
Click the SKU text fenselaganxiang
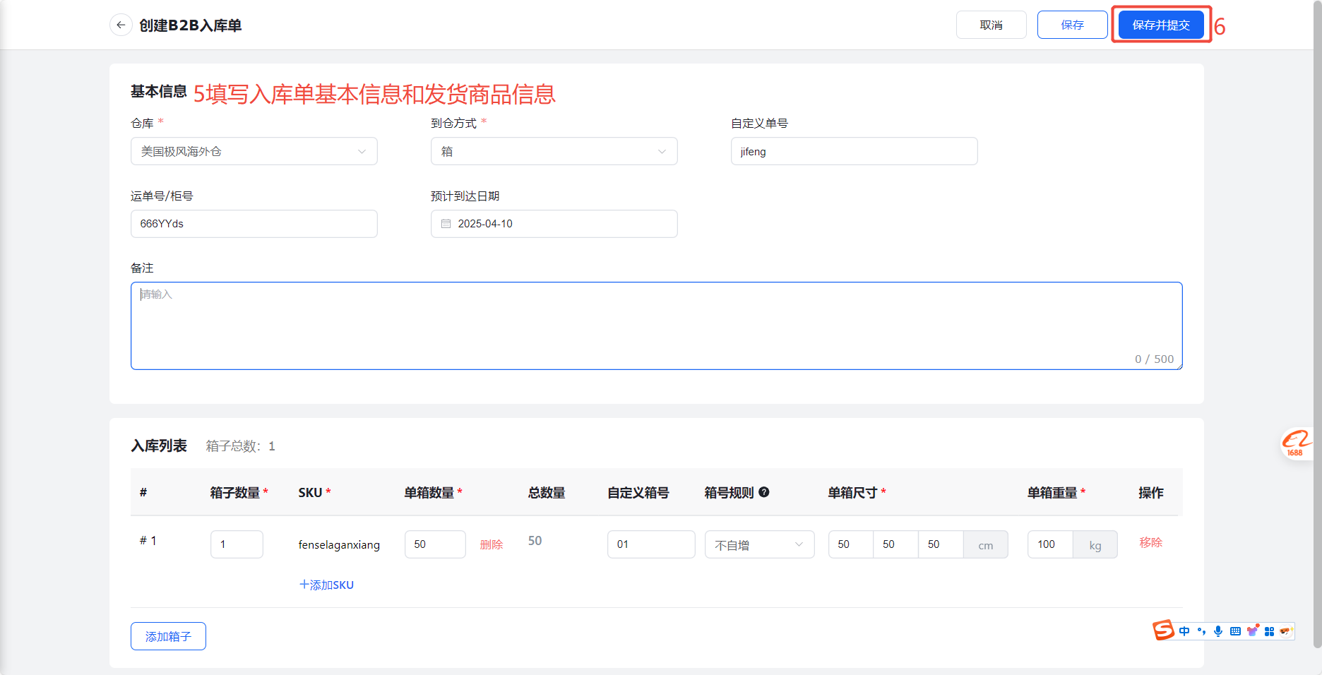pyautogui.click(x=339, y=544)
